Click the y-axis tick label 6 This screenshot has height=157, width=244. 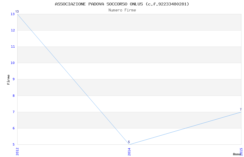click(13, 128)
